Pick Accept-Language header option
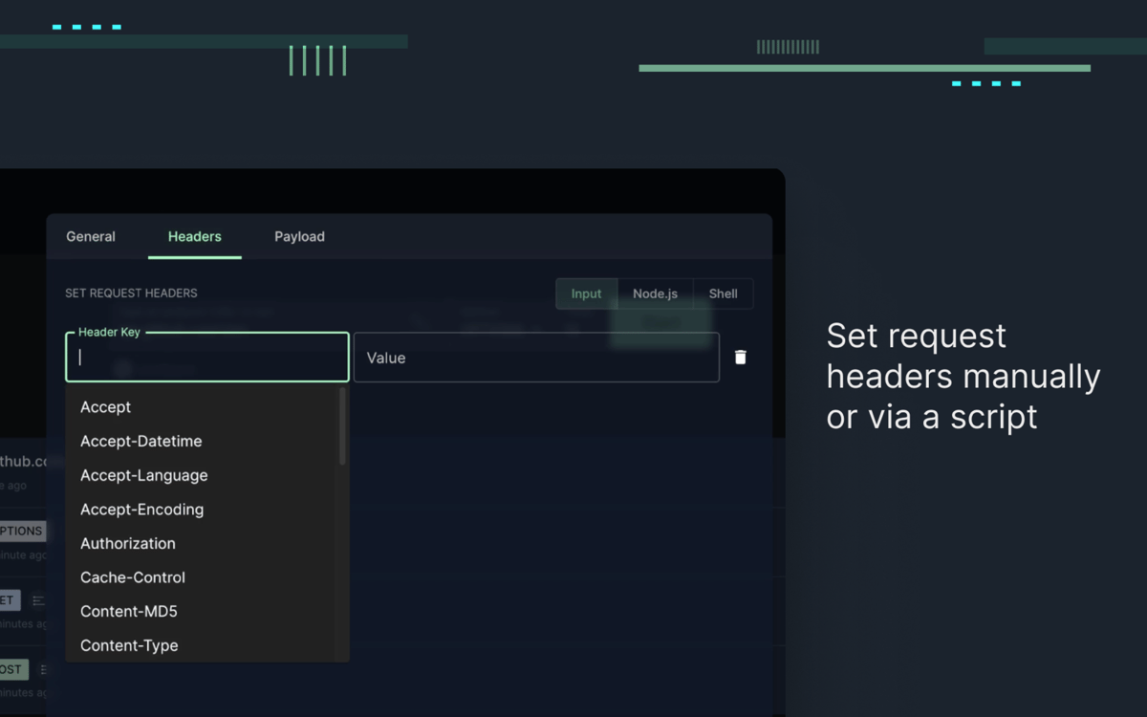Viewport: 1147px width, 717px height. point(144,476)
